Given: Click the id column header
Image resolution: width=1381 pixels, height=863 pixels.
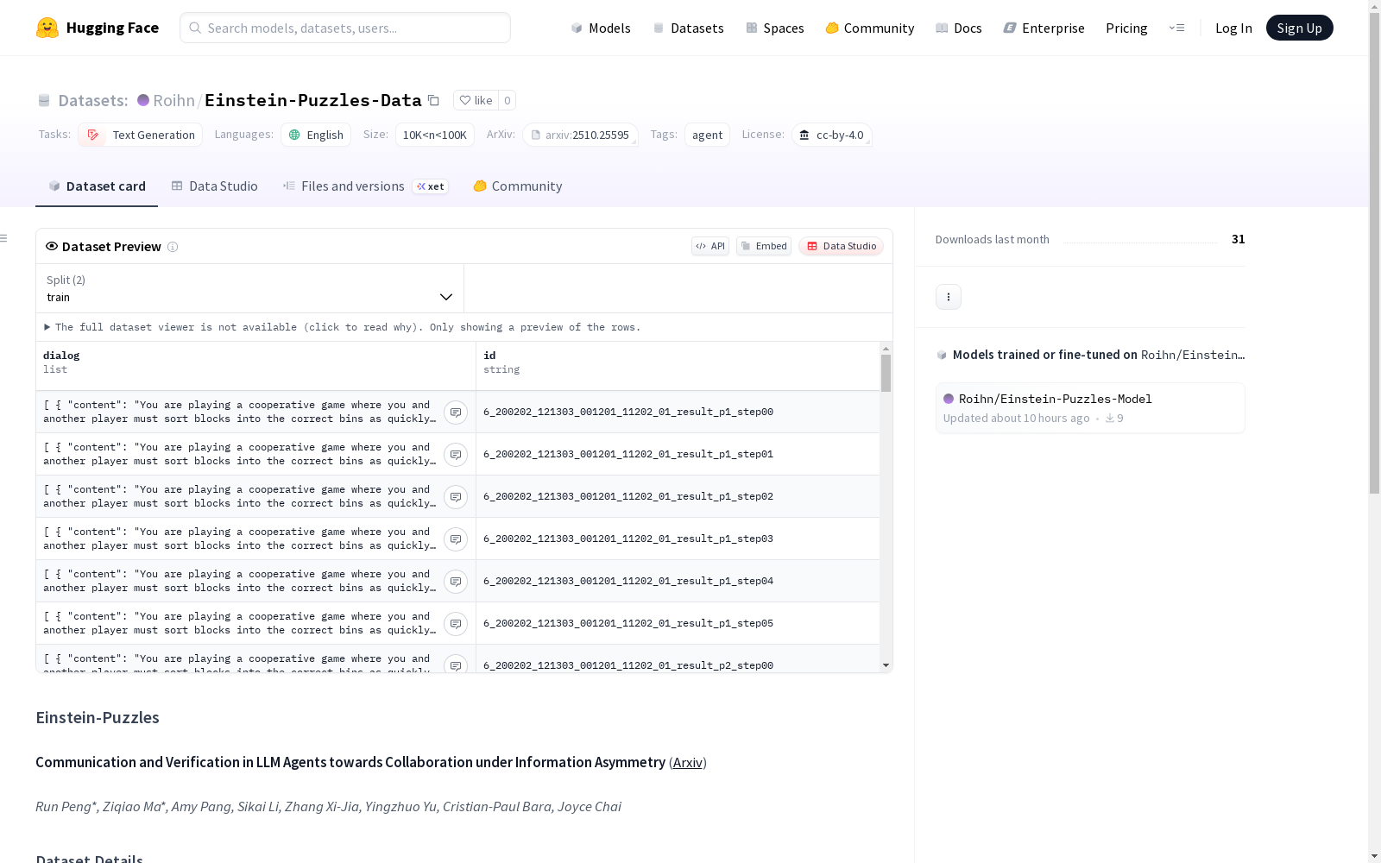Looking at the screenshot, I should tap(678, 366).
